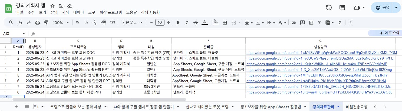Click the add new sheet plus button

coord(16,107)
